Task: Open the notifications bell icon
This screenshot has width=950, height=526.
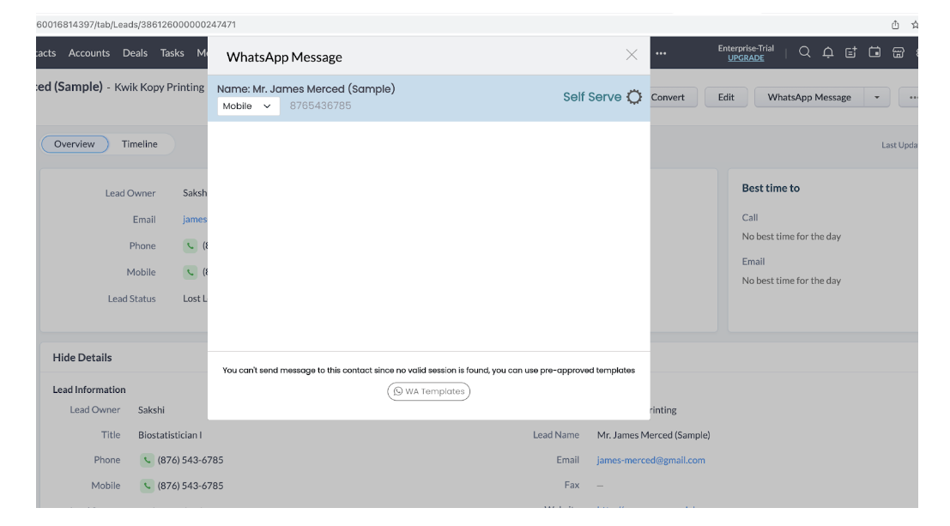Action: [x=827, y=52]
